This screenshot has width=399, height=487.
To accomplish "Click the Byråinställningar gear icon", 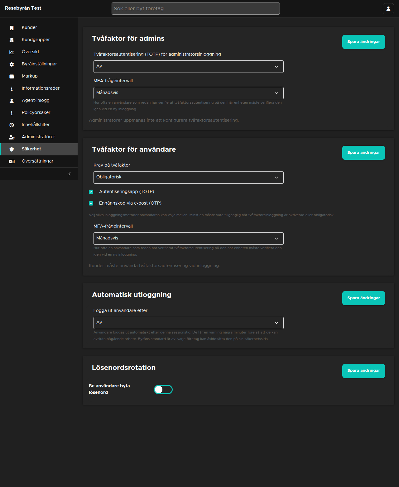I will (x=12, y=64).
